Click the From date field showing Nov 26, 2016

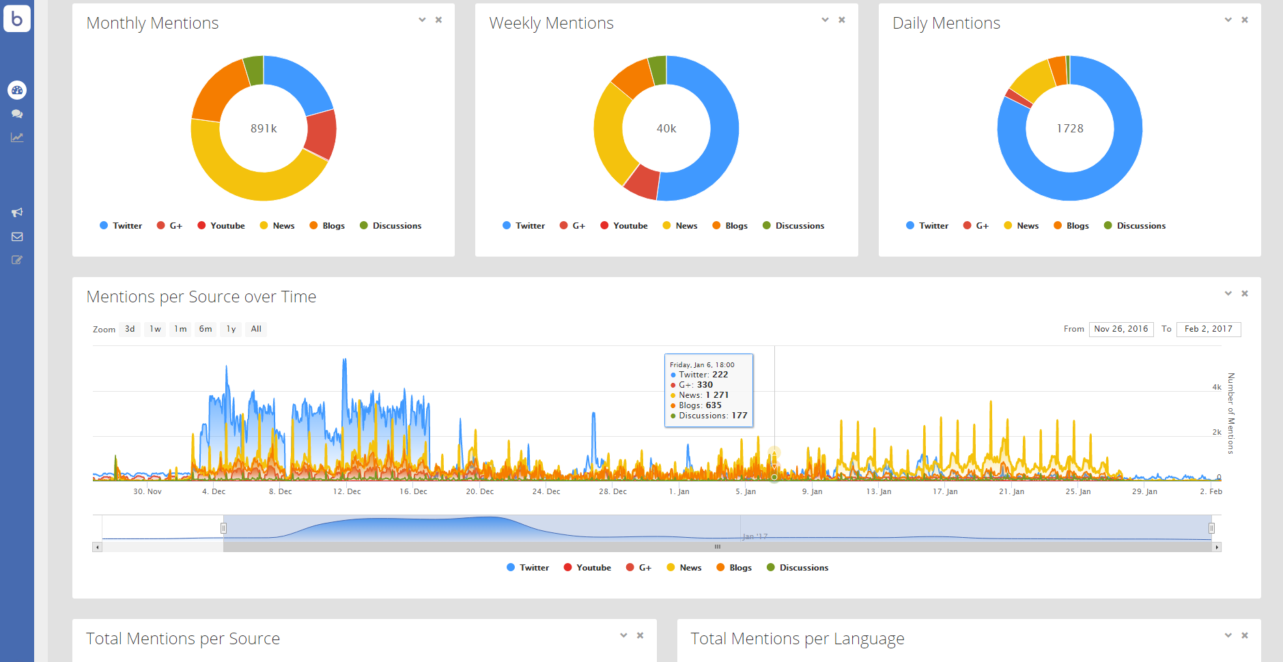click(x=1120, y=329)
